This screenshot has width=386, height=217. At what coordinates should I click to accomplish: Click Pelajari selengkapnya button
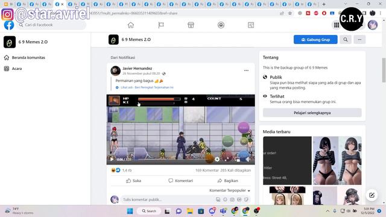click(312, 113)
